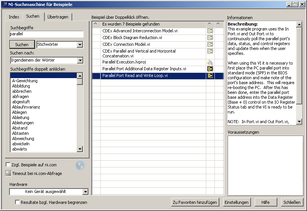
Task: Click the Schließen button
Action: (x=292, y=202)
